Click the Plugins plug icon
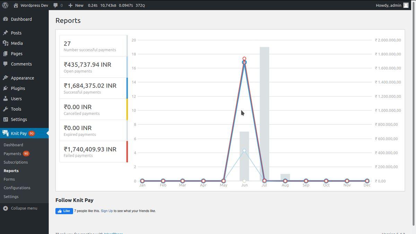This screenshot has width=416, height=234. 5,88
